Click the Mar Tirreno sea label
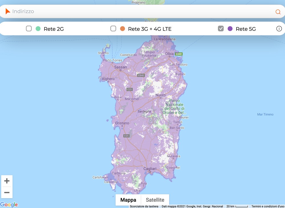This screenshot has width=285, height=208. [x=265, y=114]
